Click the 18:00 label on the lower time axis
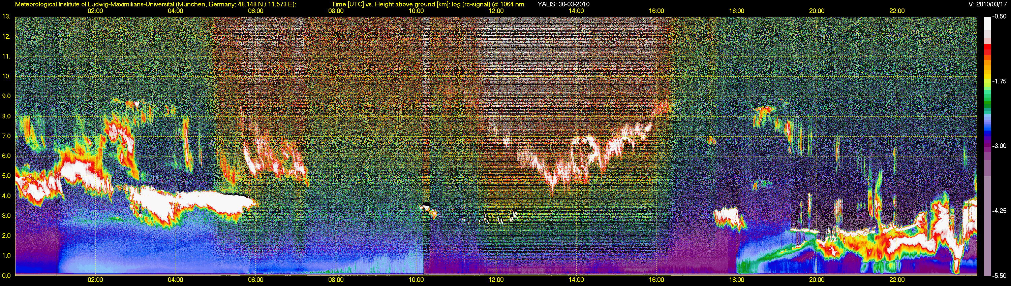 tap(737, 280)
